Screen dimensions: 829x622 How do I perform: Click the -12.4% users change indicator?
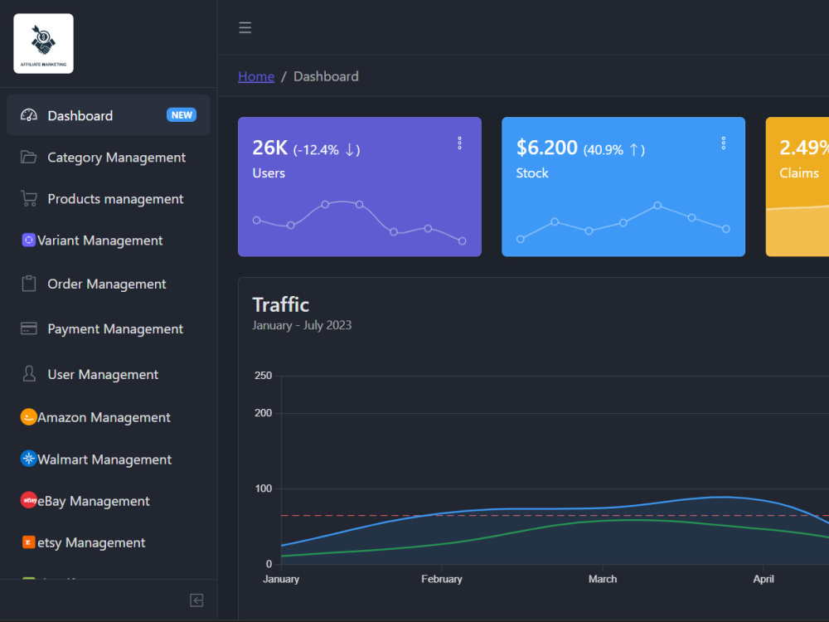[x=327, y=149]
